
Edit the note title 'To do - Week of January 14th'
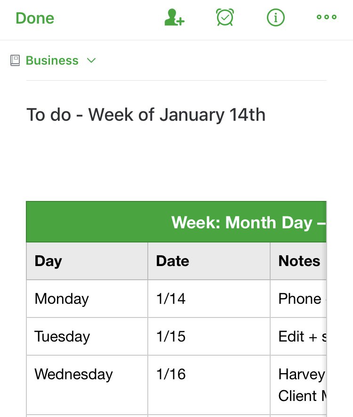tap(146, 115)
